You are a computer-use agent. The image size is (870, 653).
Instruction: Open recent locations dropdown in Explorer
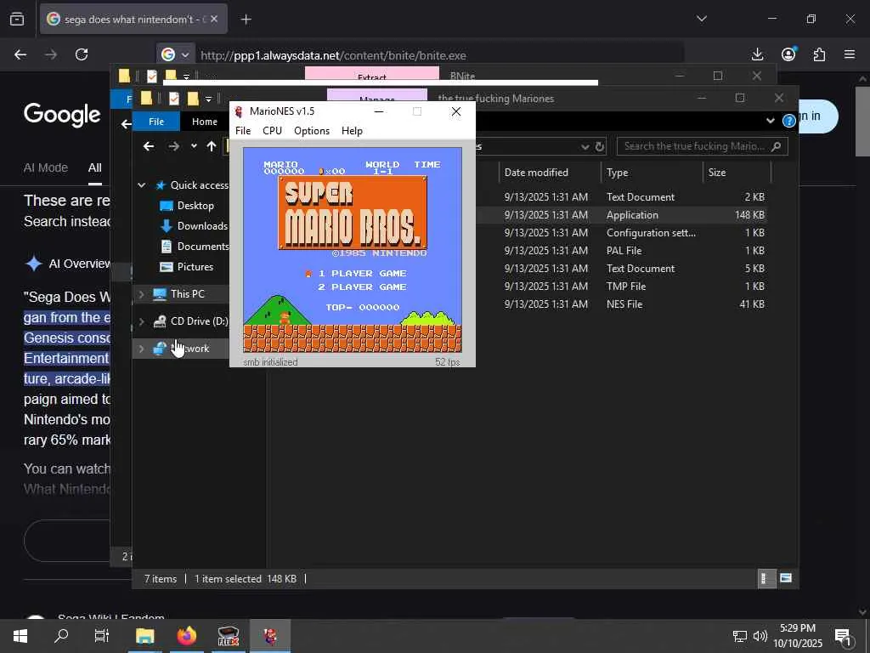point(194,146)
